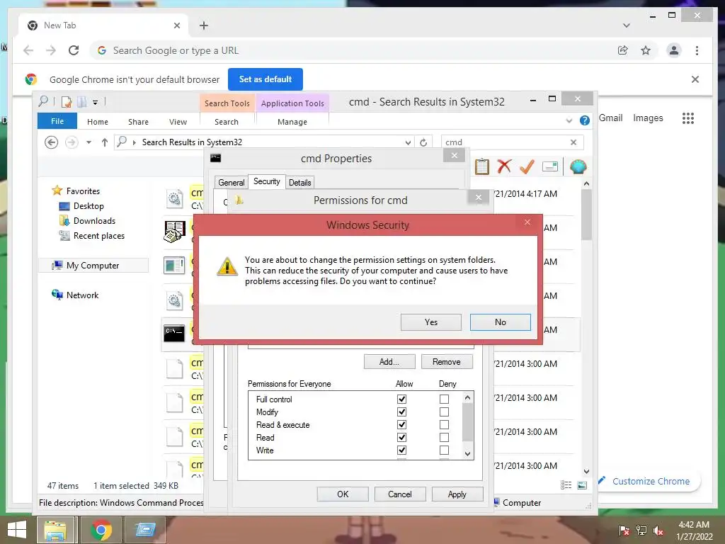
Task: Switch Explorer to large icons view
Action: [582, 484]
